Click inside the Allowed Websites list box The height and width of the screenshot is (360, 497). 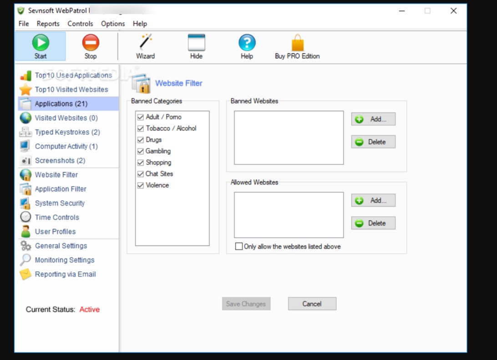[x=289, y=215]
